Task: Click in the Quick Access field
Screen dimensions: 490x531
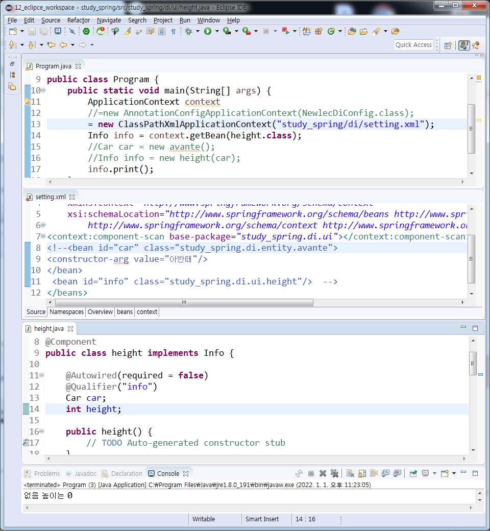Action: click(414, 45)
